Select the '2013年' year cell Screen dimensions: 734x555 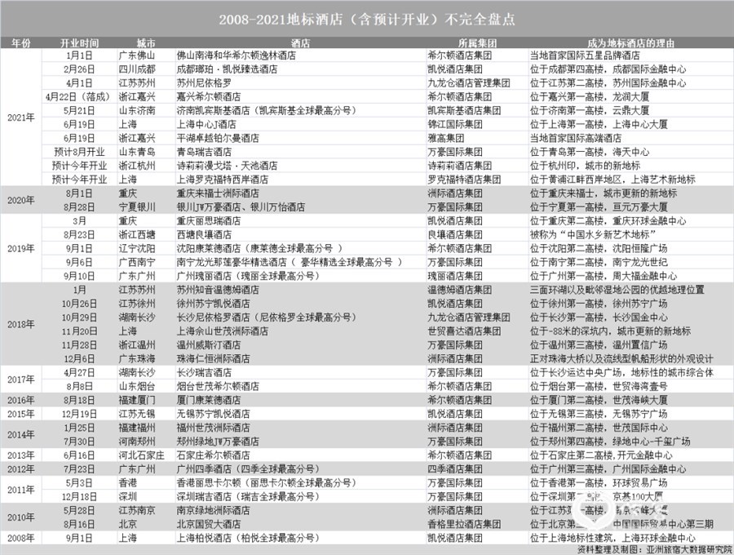pyautogui.click(x=21, y=455)
